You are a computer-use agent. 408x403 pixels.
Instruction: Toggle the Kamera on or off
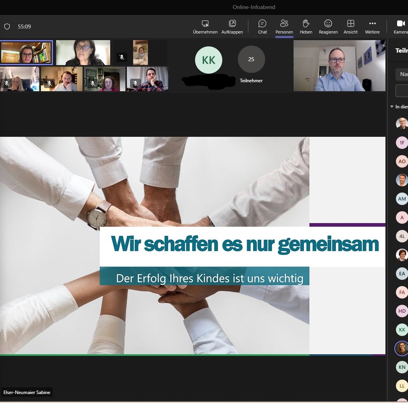click(x=400, y=24)
